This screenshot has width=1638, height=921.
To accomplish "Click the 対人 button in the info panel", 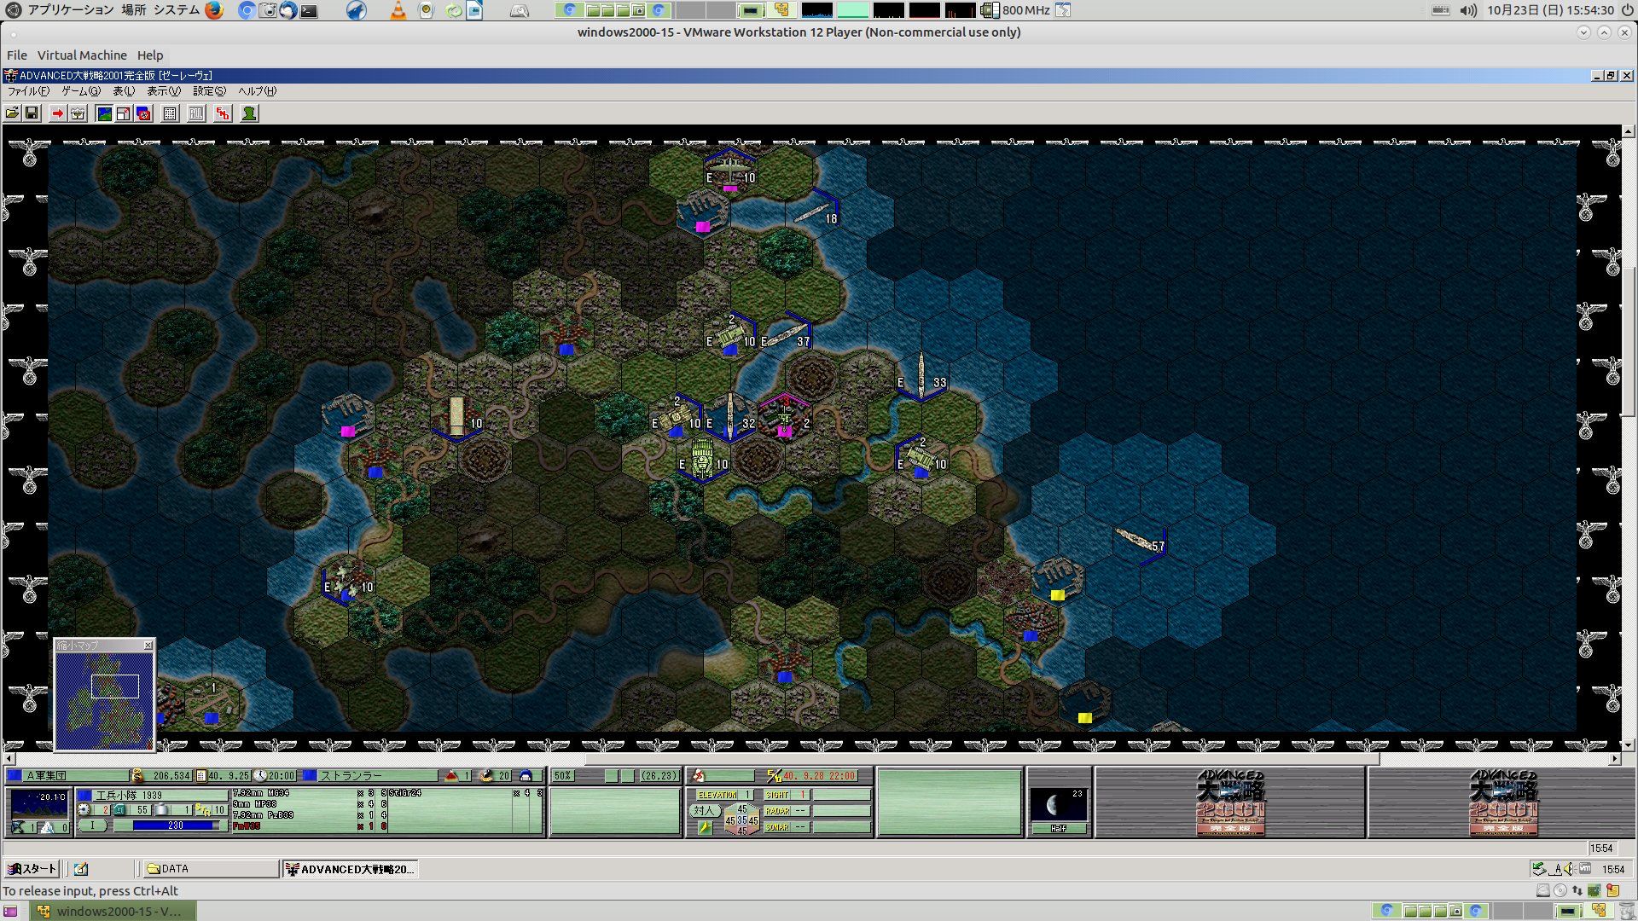I will (x=704, y=810).
